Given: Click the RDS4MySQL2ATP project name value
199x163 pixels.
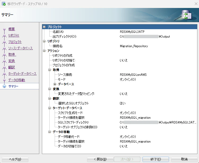Looking at the screenshot, I should click(132, 32).
